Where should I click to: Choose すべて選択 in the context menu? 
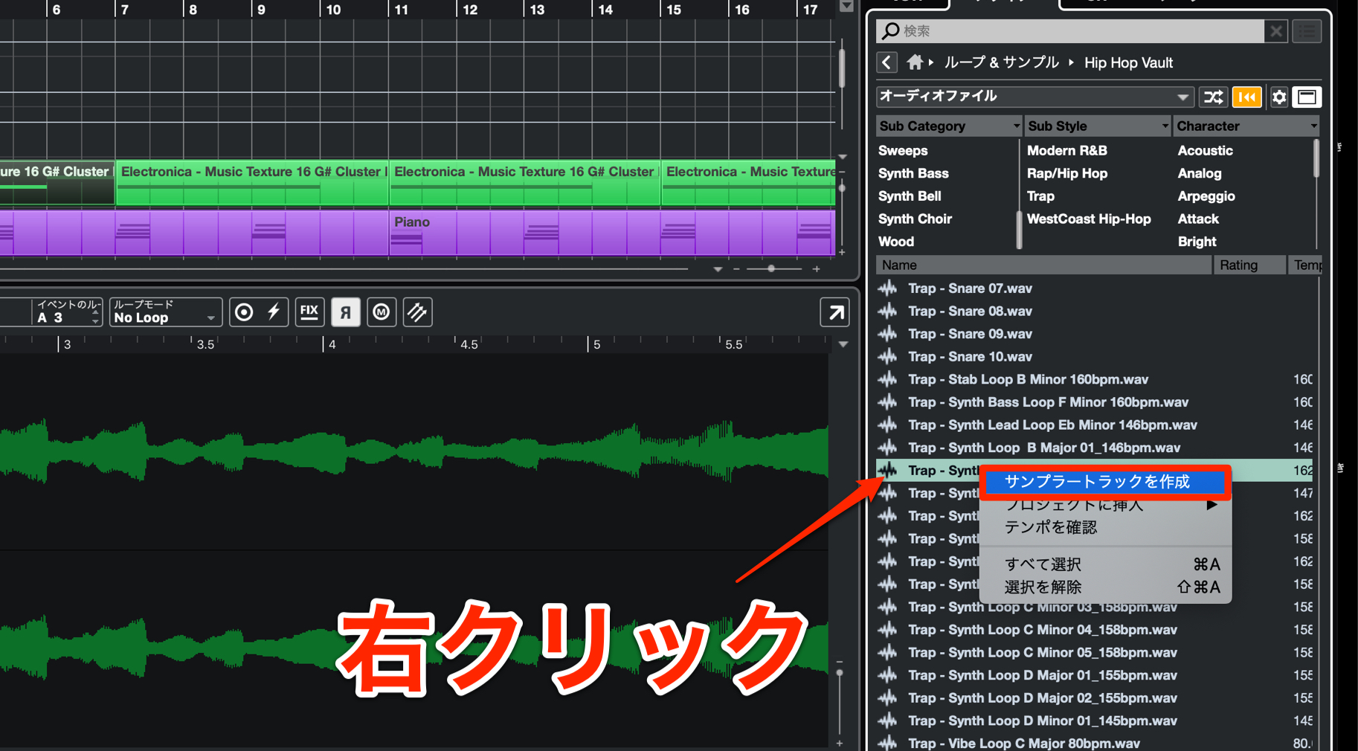tap(1104, 564)
